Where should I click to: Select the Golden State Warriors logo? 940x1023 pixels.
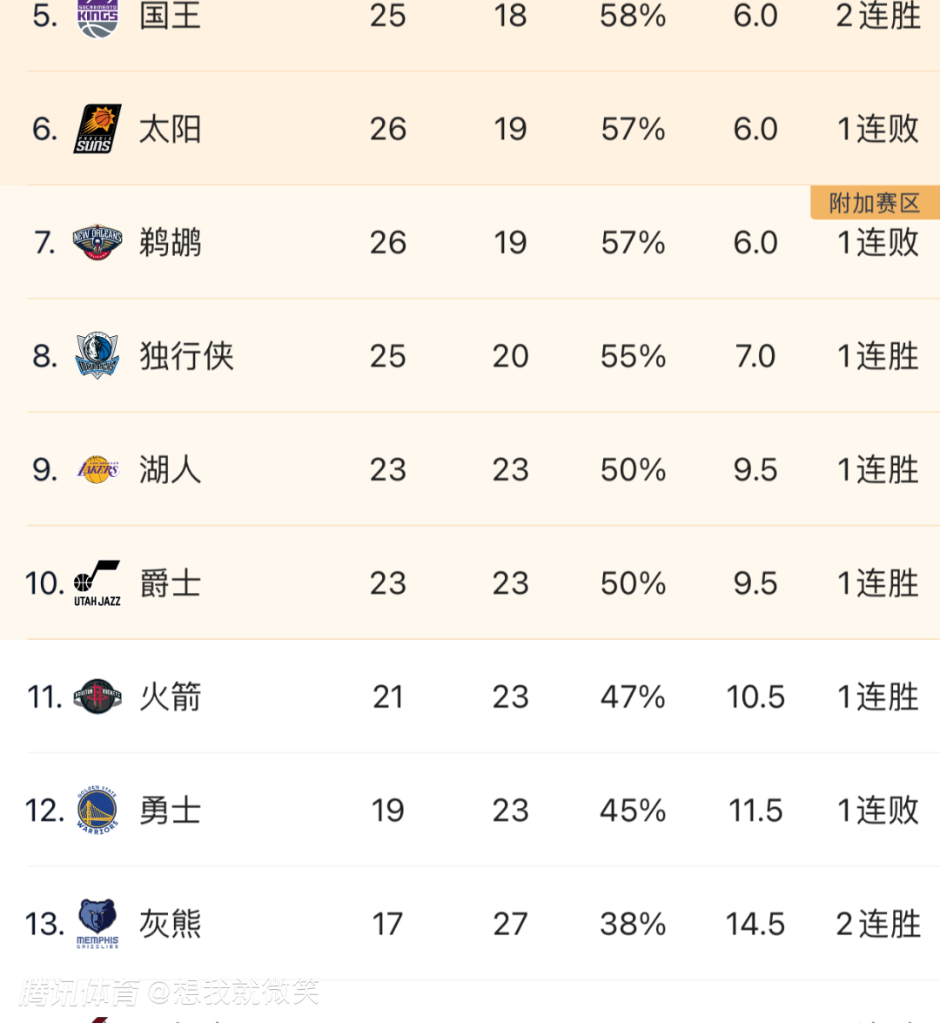(x=97, y=810)
